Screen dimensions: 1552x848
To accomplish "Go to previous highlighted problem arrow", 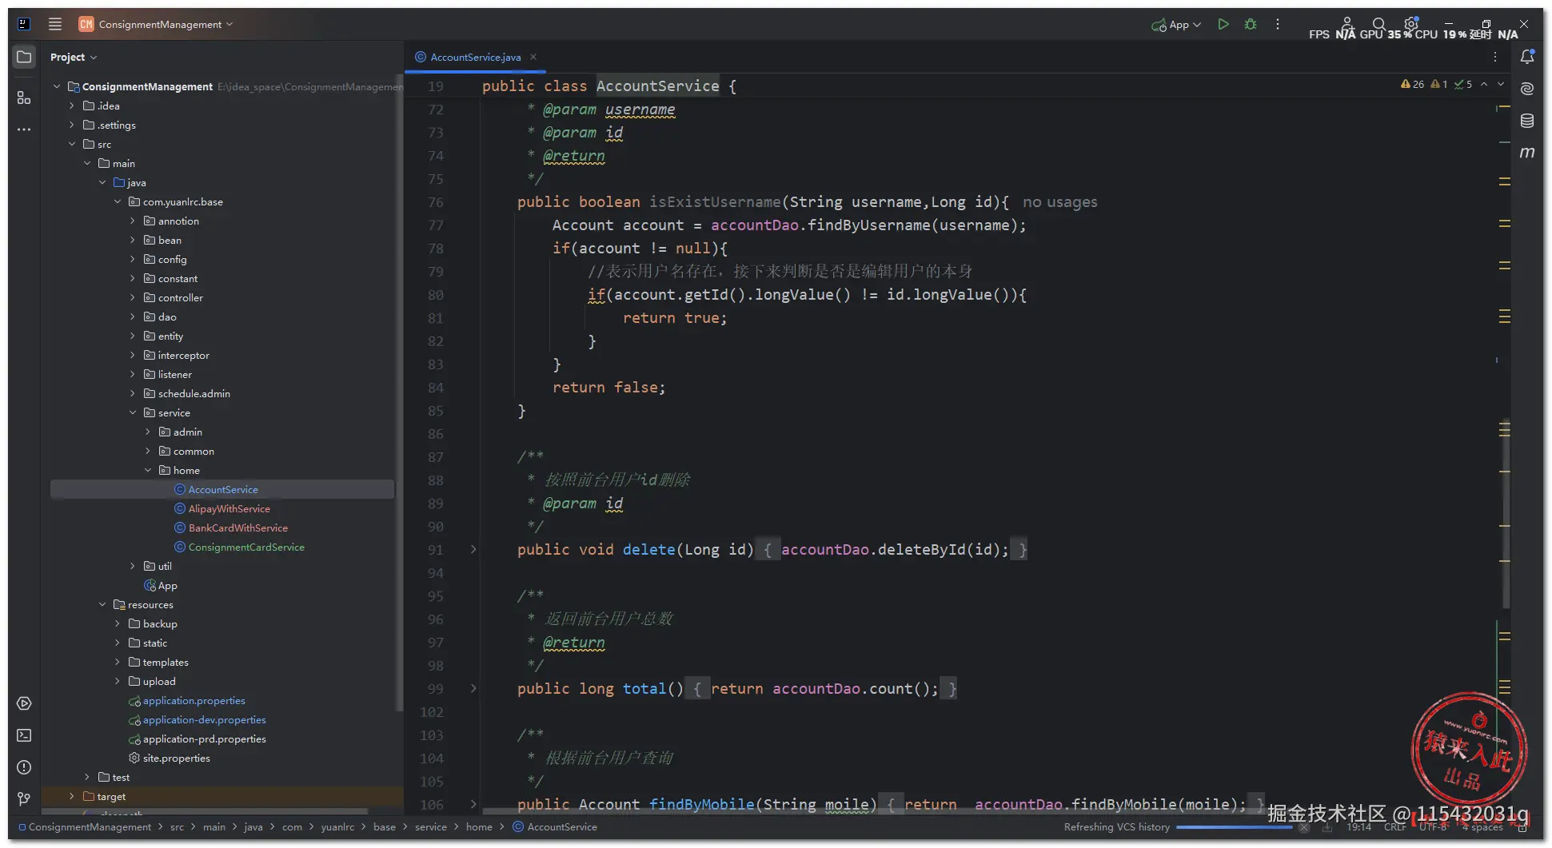I will pos(1484,84).
